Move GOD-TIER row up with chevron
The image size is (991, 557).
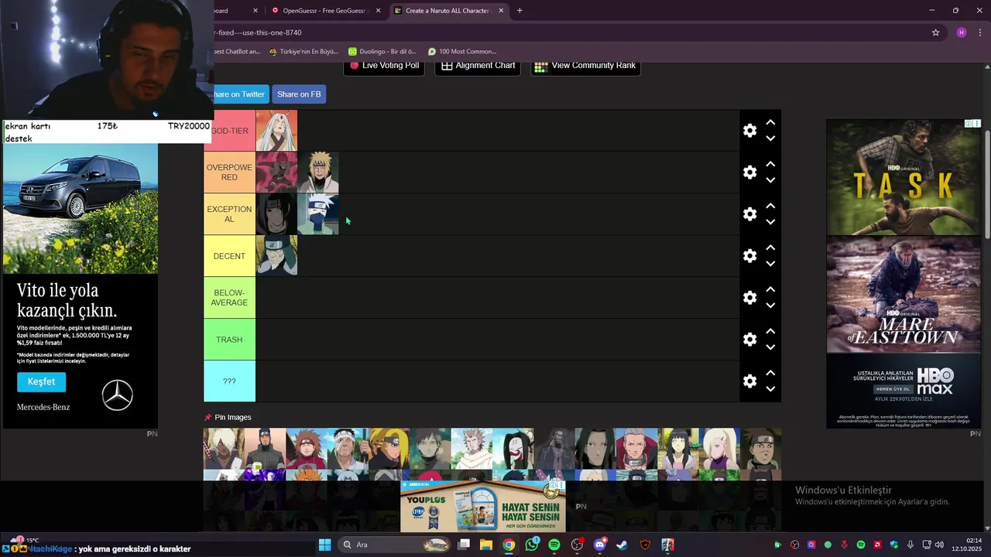tap(770, 122)
